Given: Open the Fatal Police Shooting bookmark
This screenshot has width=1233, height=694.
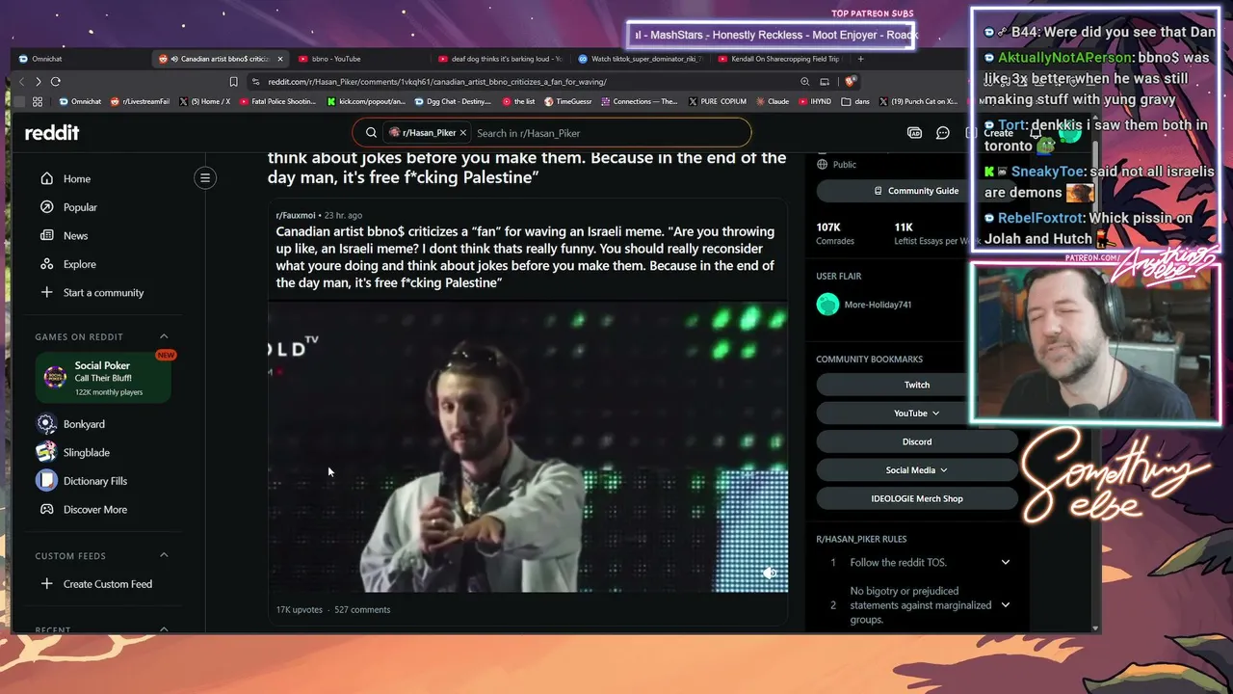Looking at the screenshot, I should [277, 101].
